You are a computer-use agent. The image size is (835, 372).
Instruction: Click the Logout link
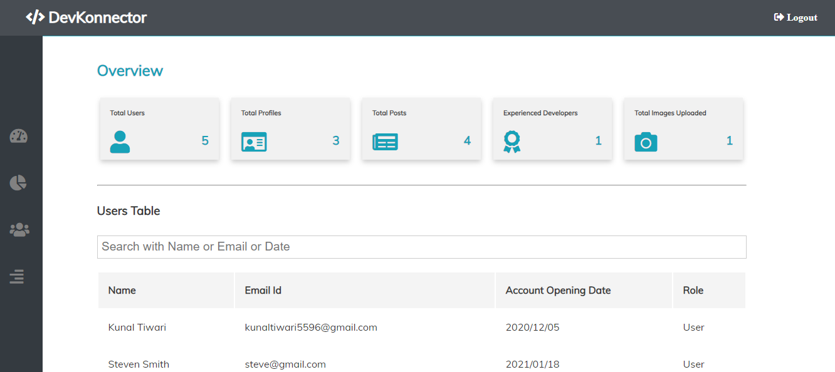point(796,18)
